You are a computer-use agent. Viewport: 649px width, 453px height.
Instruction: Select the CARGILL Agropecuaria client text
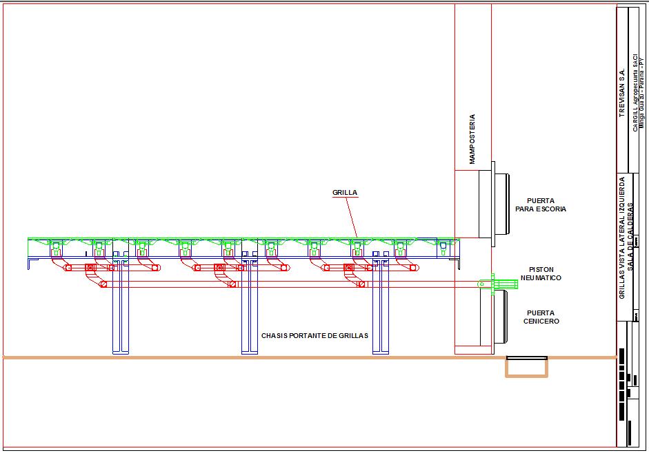(x=635, y=93)
